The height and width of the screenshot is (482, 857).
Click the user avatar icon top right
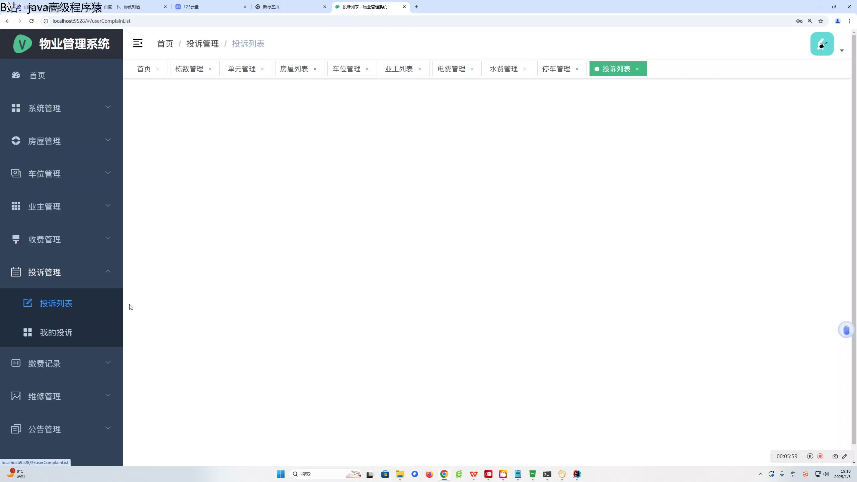coord(822,44)
